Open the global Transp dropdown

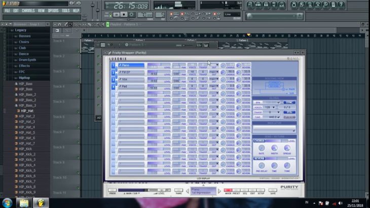[x=271, y=113]
